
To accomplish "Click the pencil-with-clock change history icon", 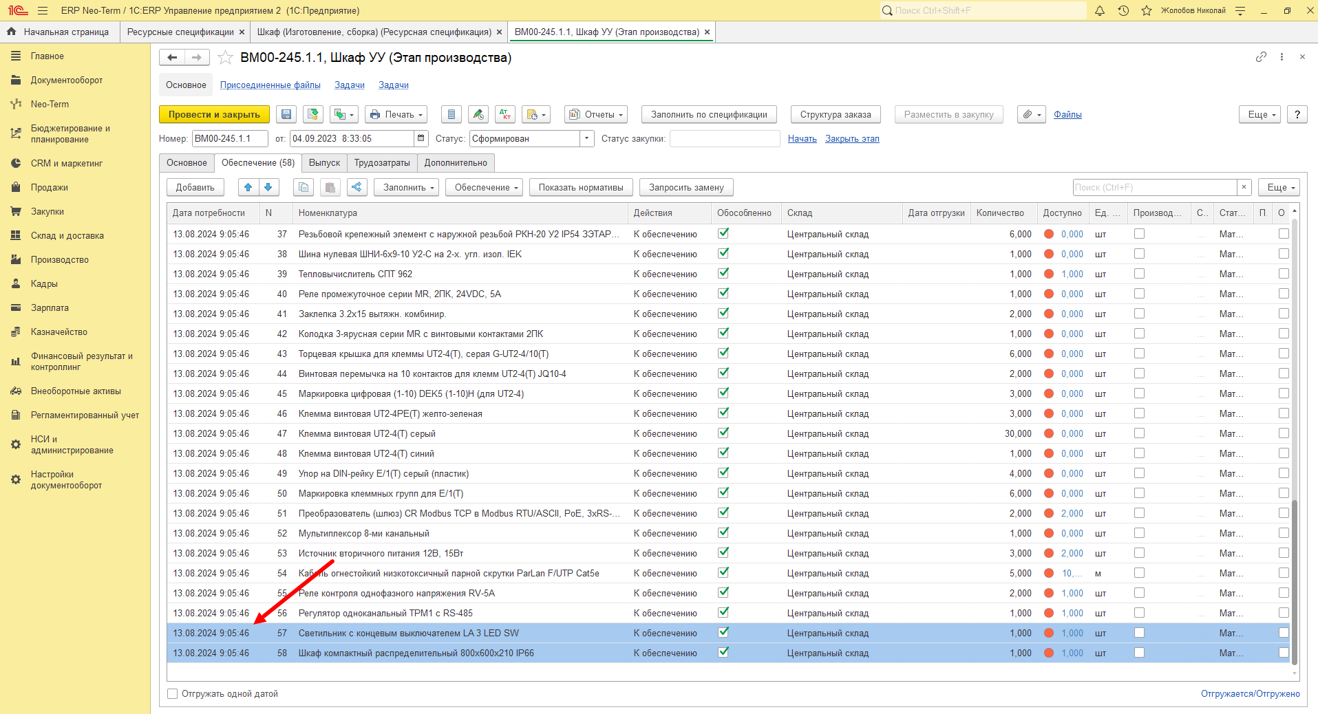I will pos(478,115).
